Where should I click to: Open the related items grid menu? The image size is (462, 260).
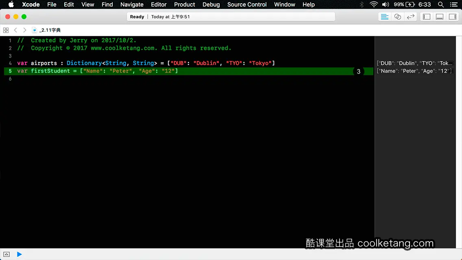tap(6, 30)
